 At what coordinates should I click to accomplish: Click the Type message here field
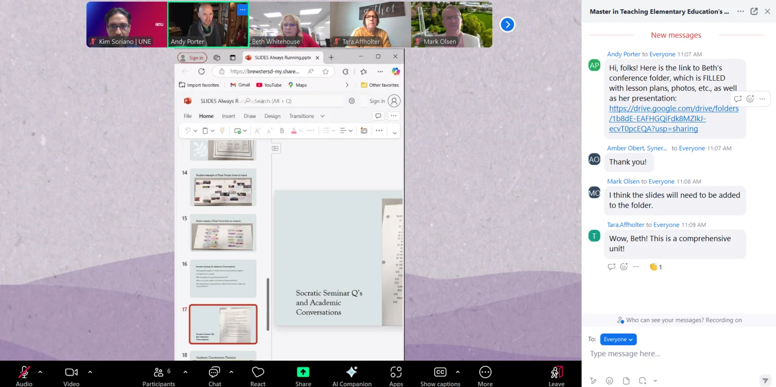(x=673, y=354)
